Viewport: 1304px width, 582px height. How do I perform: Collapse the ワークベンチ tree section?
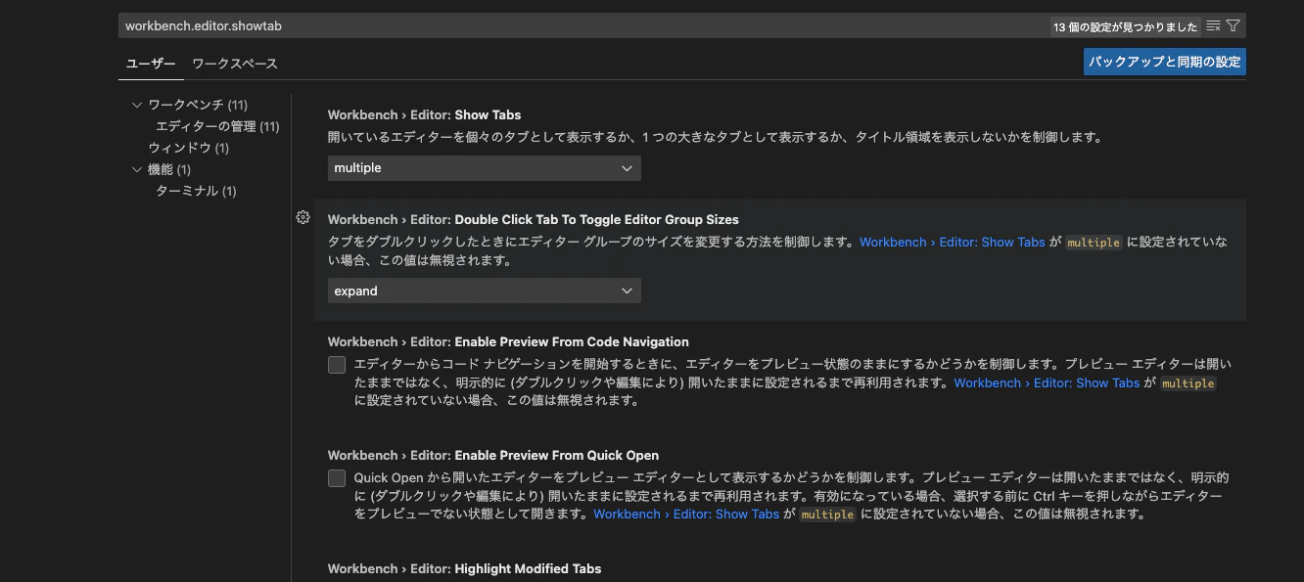pos(137,104)
